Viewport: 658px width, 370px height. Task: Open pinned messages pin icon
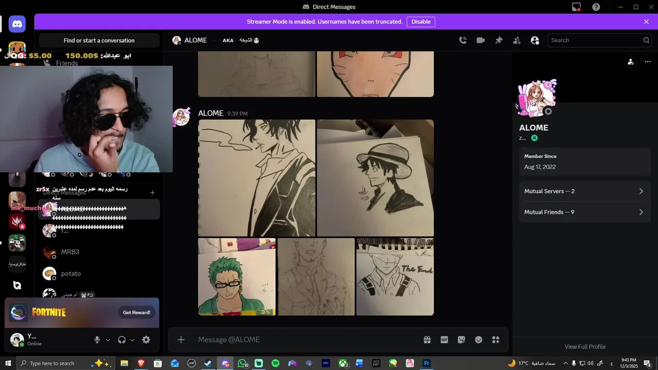[x=499, y=40]
